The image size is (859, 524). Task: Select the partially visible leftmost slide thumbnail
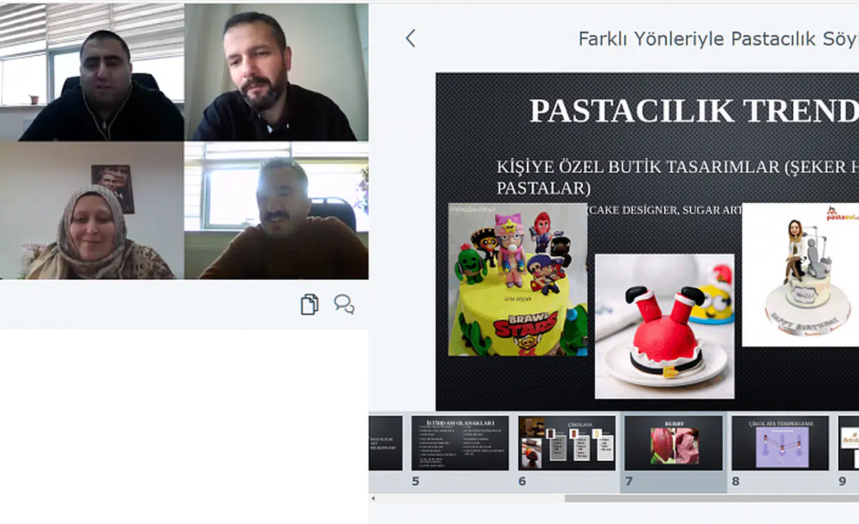click(386, 443)
